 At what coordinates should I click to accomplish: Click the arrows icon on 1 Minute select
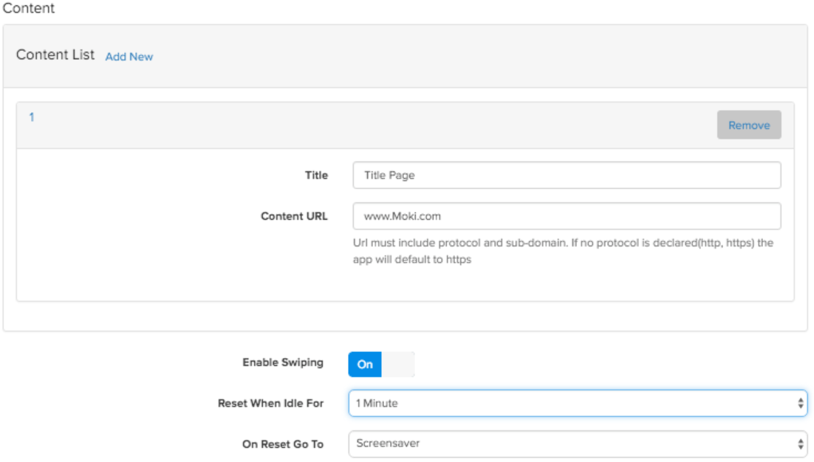[800, 404]
